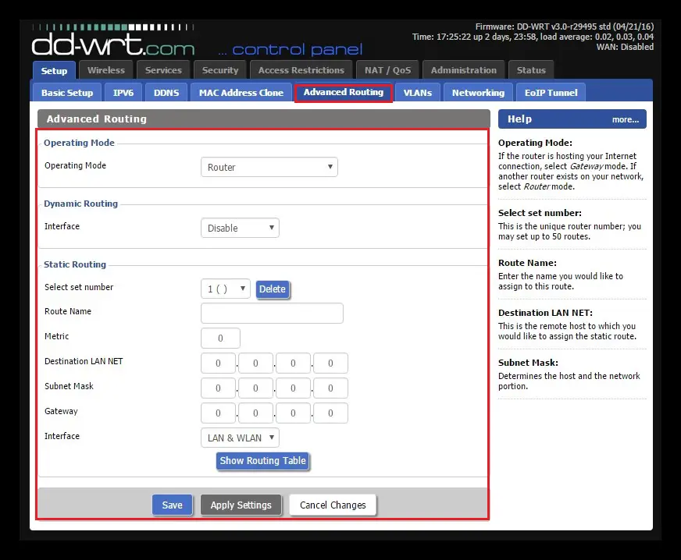
Task: Focus the Metric input field
Action: click(220, 338)
